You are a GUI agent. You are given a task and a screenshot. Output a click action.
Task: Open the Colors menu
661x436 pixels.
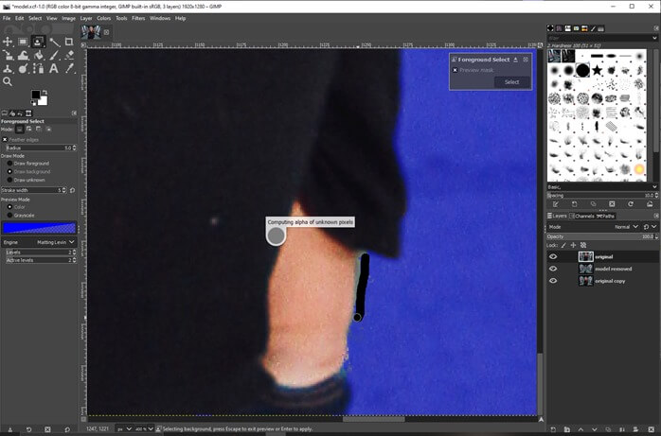pyautogui.click(x=104, y=18)
